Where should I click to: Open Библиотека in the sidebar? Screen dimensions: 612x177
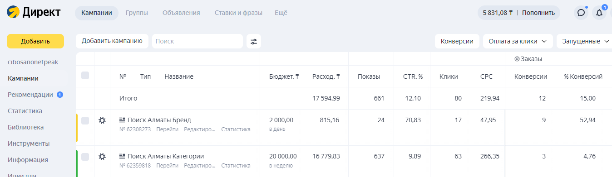tap(25, 127)
